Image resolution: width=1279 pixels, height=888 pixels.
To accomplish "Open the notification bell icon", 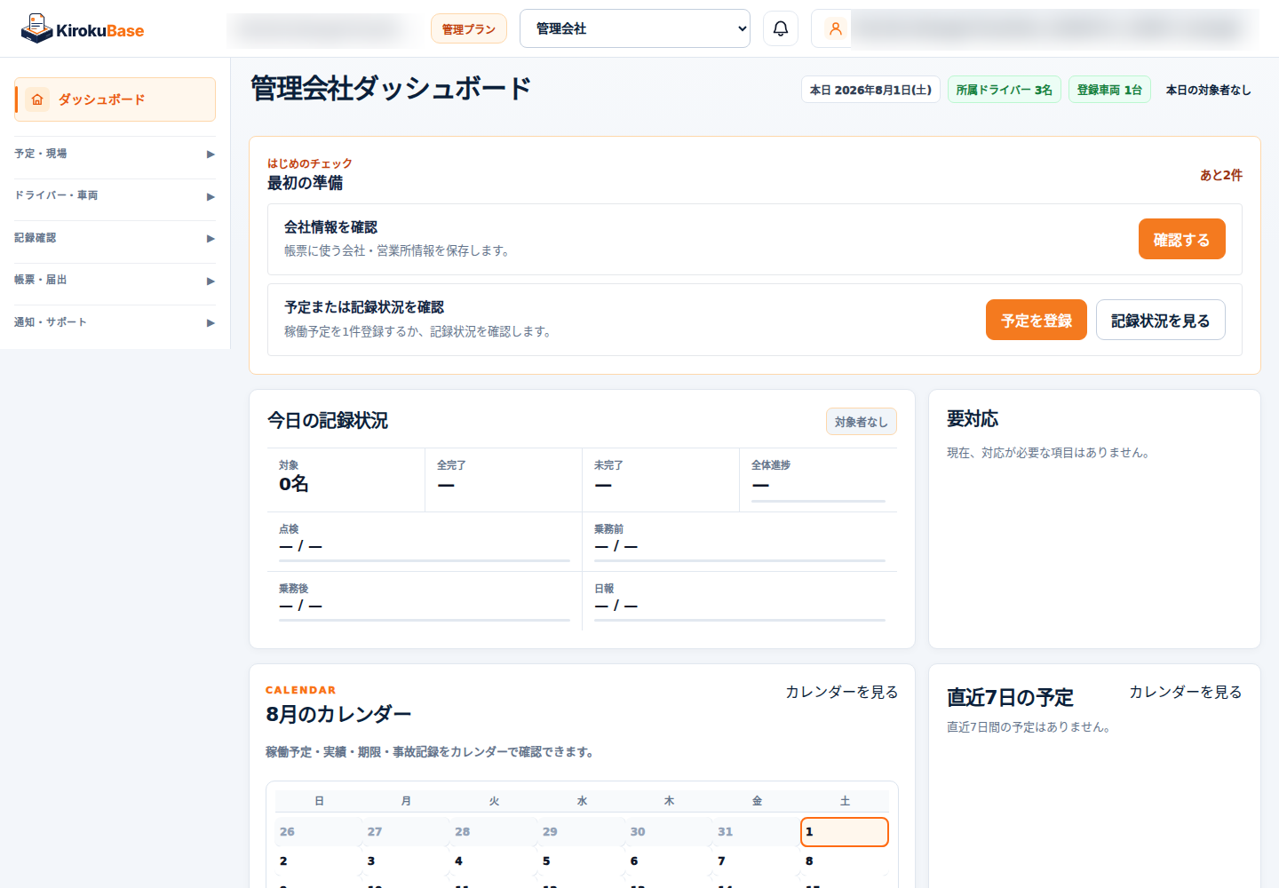I will pyautogui.click(x=781, y=28).
